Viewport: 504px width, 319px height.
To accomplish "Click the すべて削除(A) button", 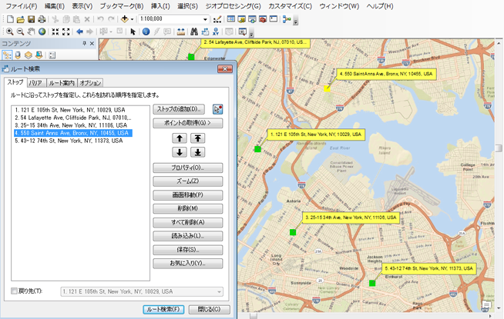I will click(x=188, y=223).
